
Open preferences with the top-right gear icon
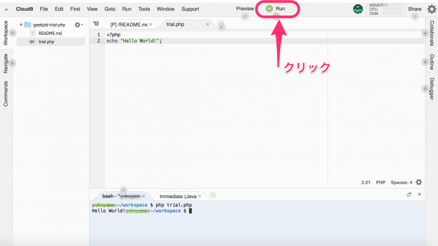point(432,9)
